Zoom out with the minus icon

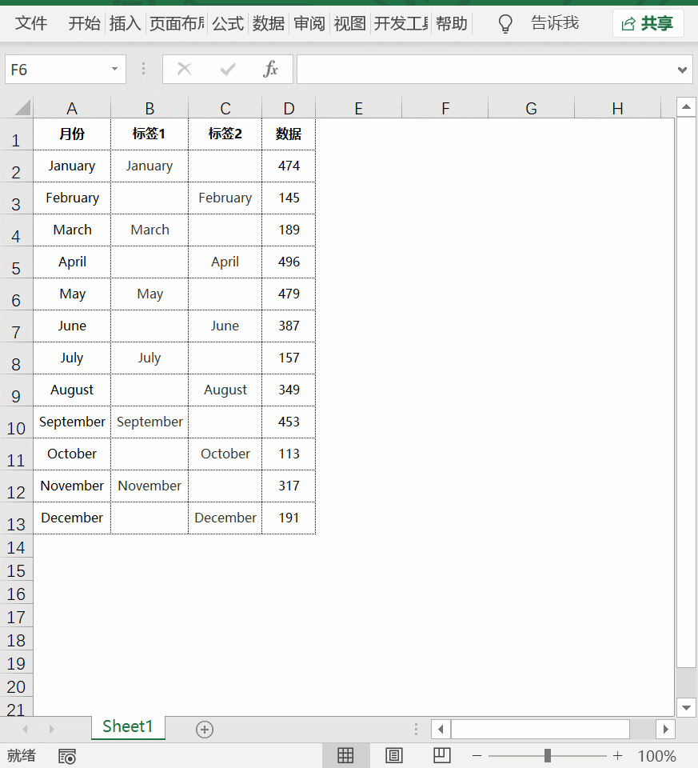tap(477, 756)
